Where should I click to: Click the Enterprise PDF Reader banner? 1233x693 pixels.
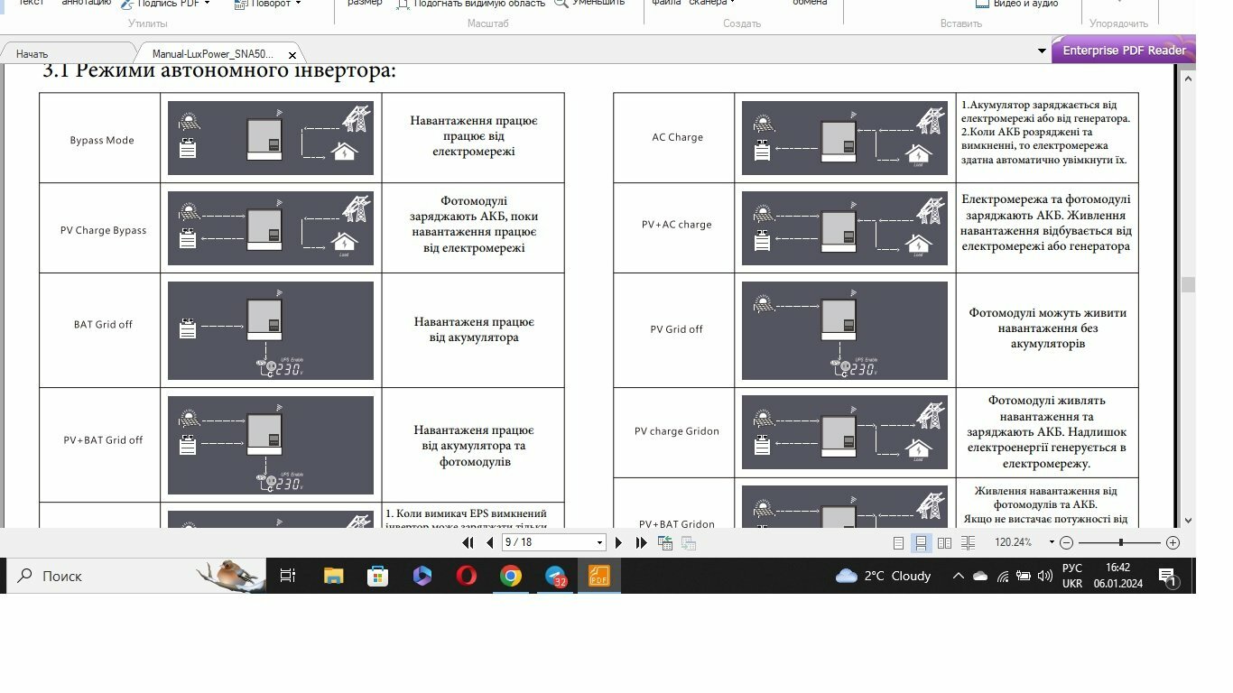pos(1124,51)
